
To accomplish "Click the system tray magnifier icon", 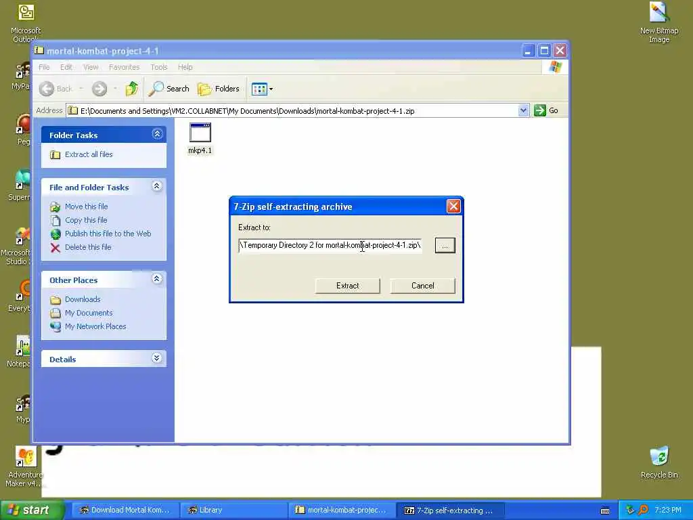I will coord(644,510).
